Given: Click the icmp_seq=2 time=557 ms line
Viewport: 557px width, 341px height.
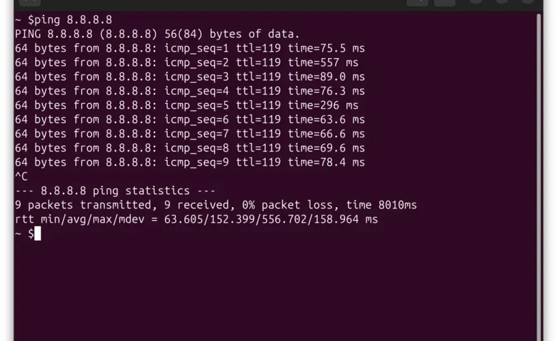Looking at the screenshot, I should pyautogui.click(x=187, y=63).
